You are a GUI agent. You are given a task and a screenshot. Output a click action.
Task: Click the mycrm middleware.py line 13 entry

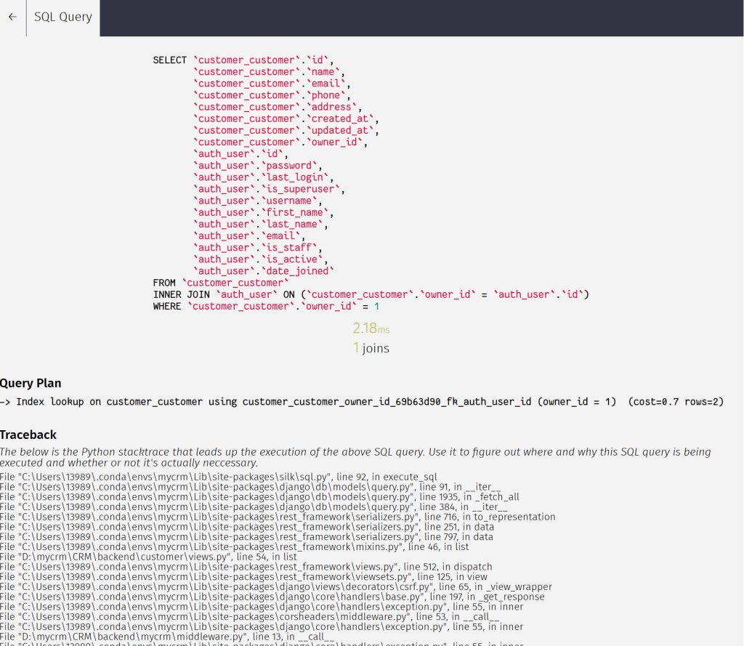[167, 637]
